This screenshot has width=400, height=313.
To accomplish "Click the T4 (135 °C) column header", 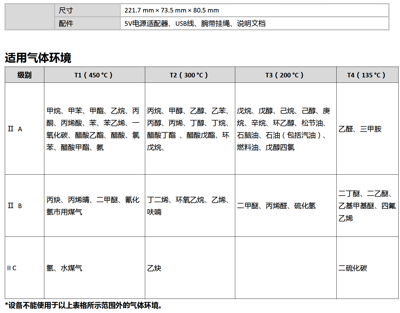I will click(x=367, y=75).
